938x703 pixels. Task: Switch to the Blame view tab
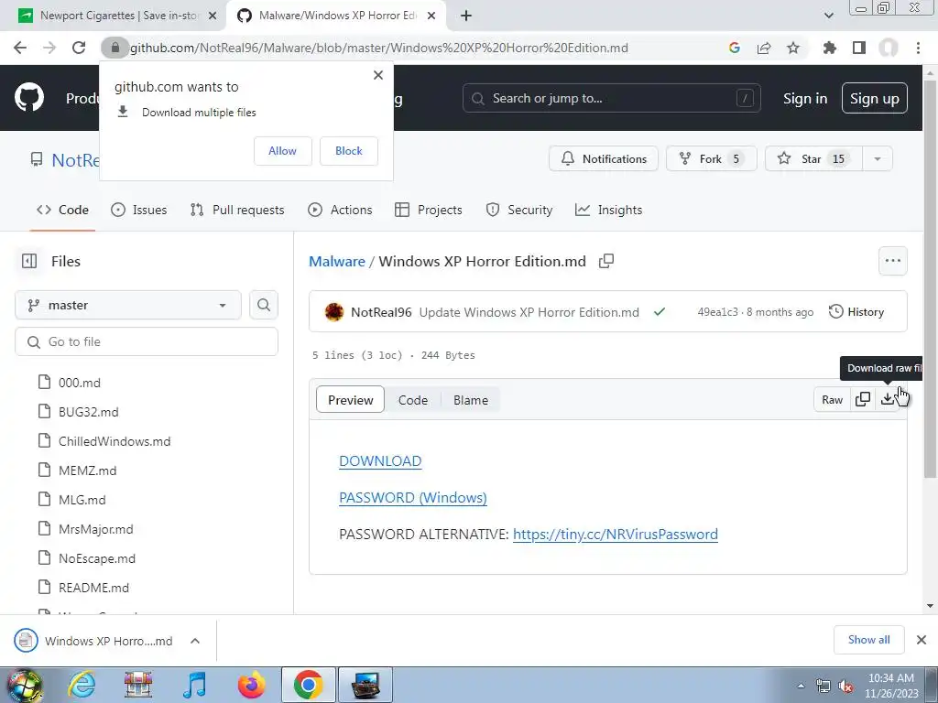click(x=471, y=400)
